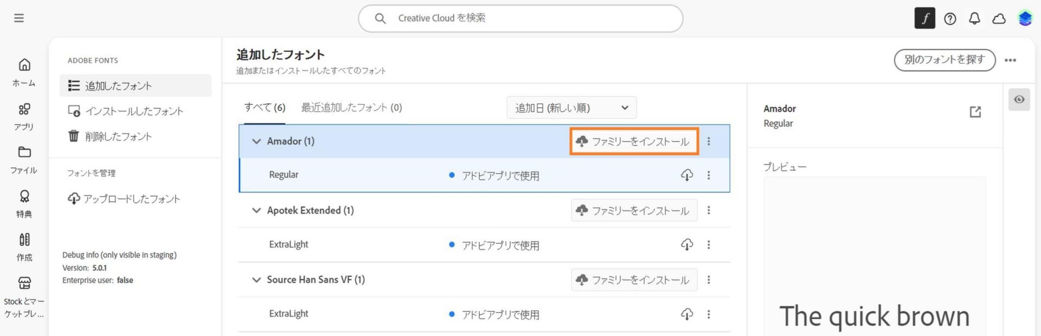Viewport: 1041px width, 336px height.
Task: Click the preview text The quick brown
Action: click(x=874, y=316)
